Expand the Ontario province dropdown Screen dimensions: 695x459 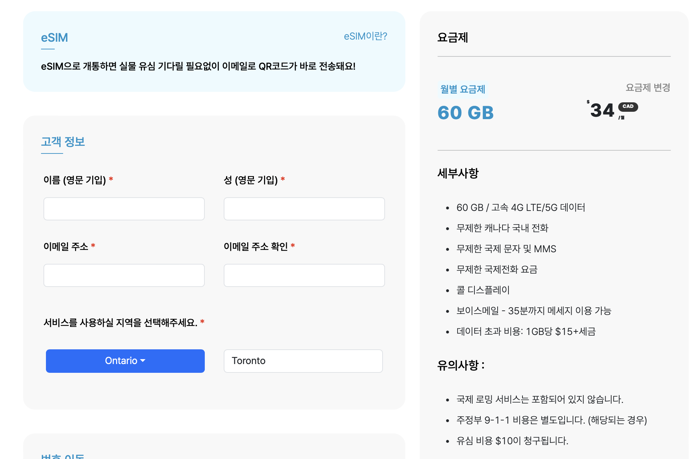125,361
